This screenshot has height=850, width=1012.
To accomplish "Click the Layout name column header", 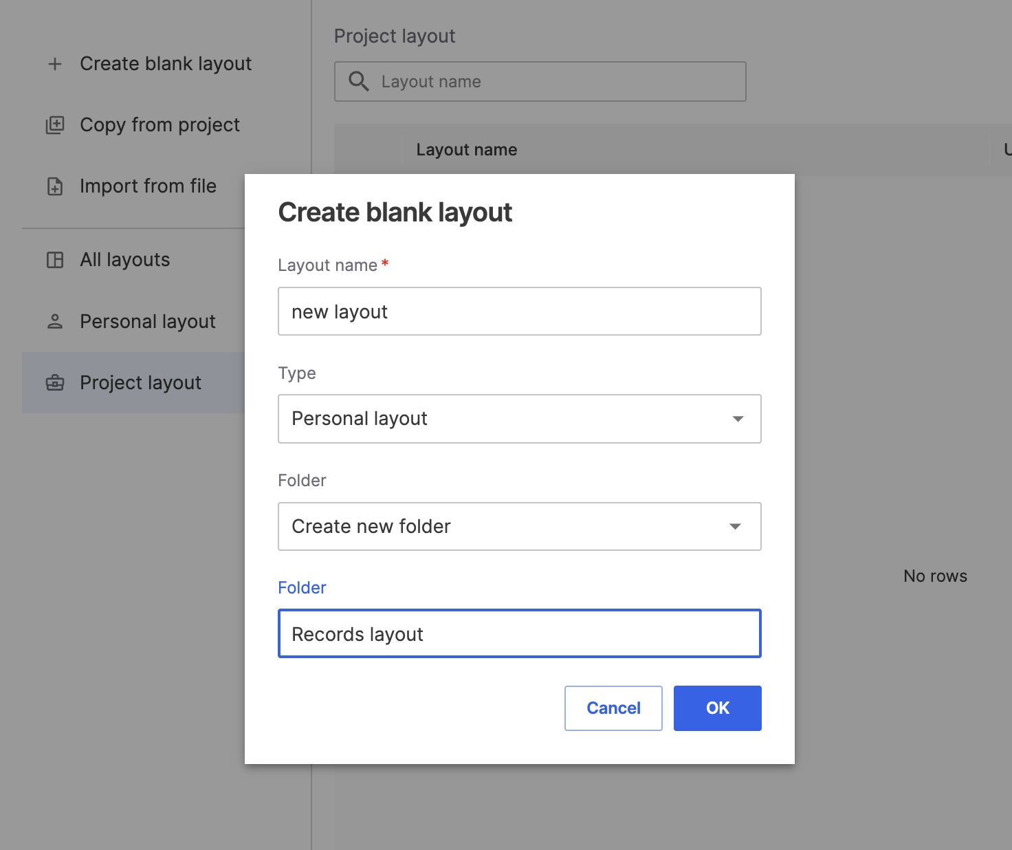I will point(467,150).
